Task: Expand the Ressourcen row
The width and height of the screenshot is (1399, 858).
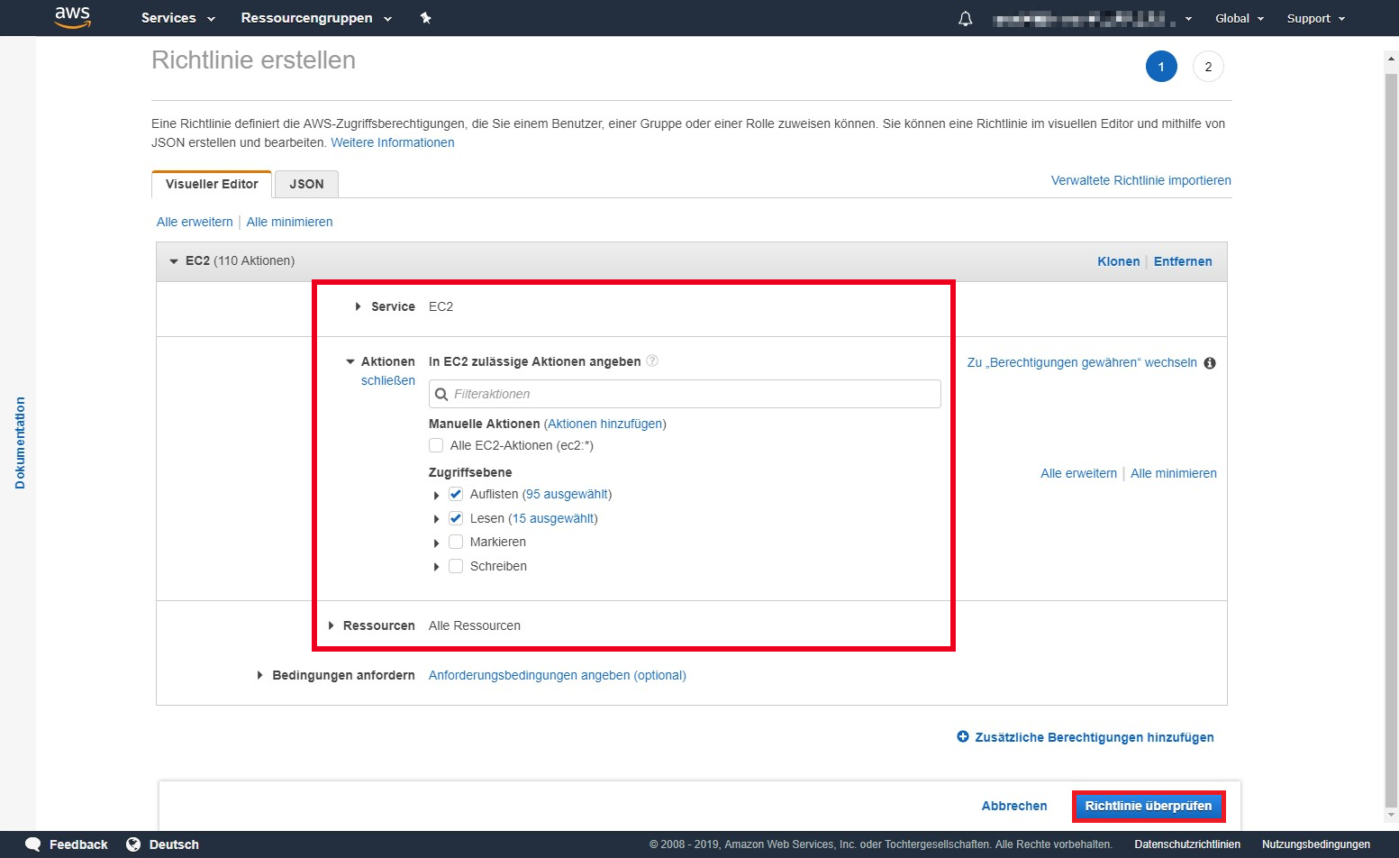Action: tap(332, 625)
